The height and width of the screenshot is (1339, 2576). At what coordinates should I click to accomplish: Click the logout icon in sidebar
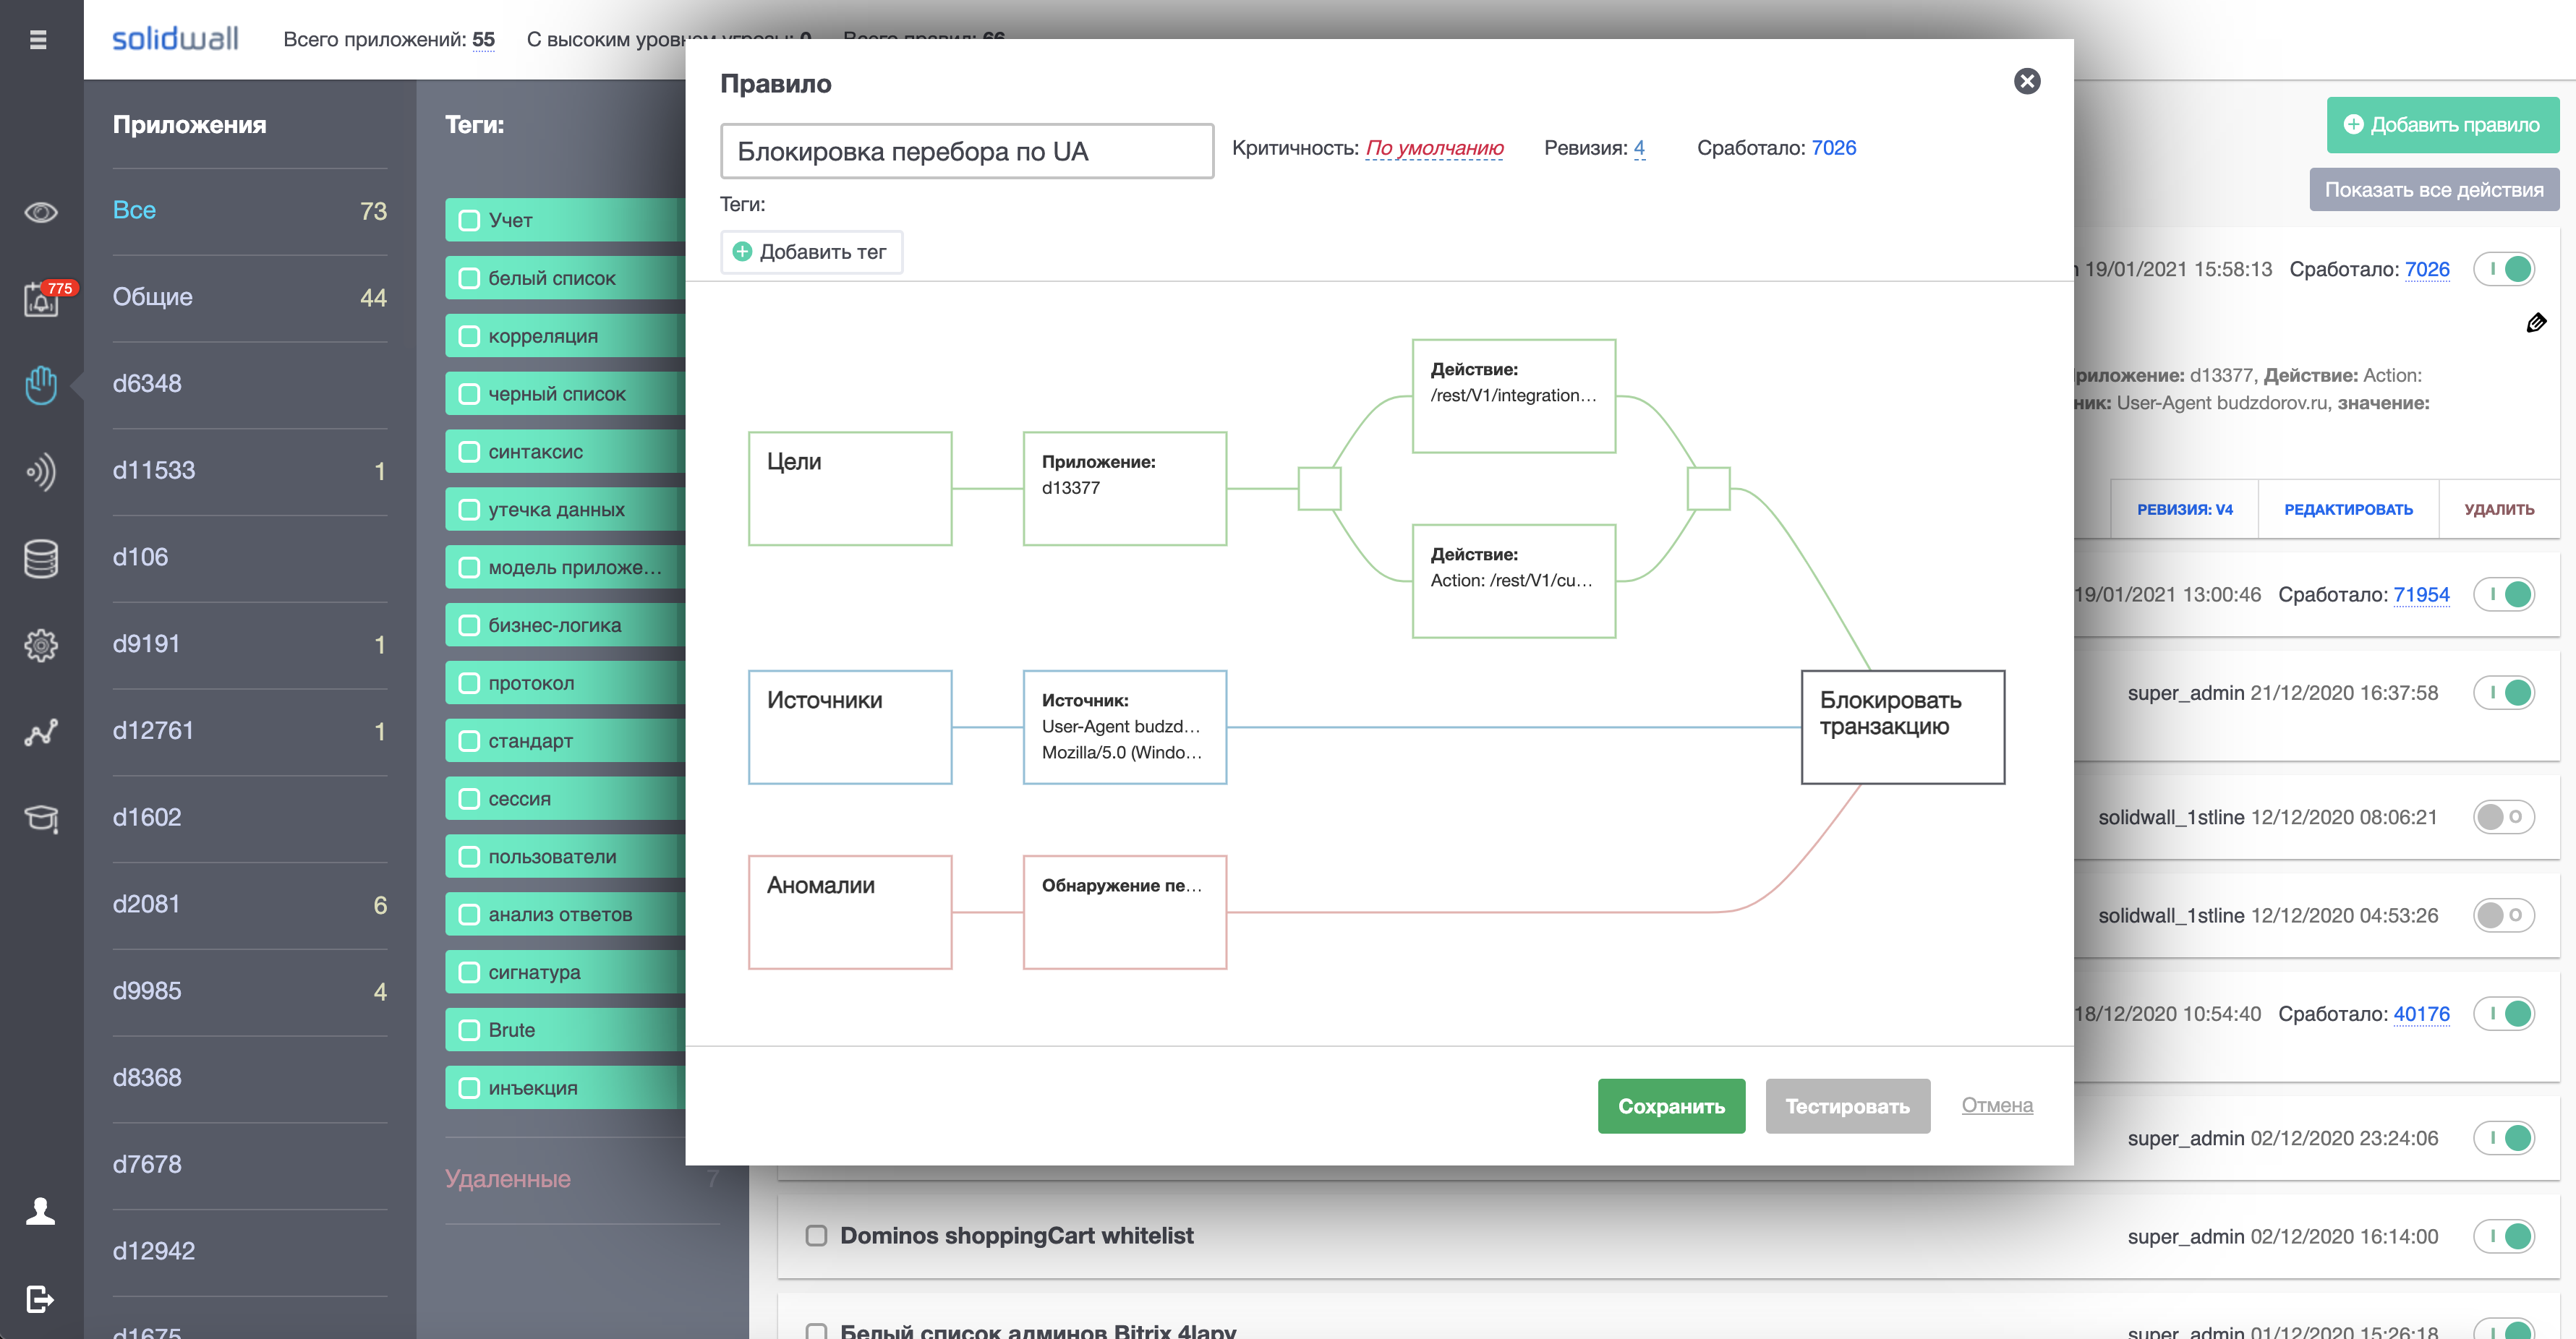point(41,1298)
